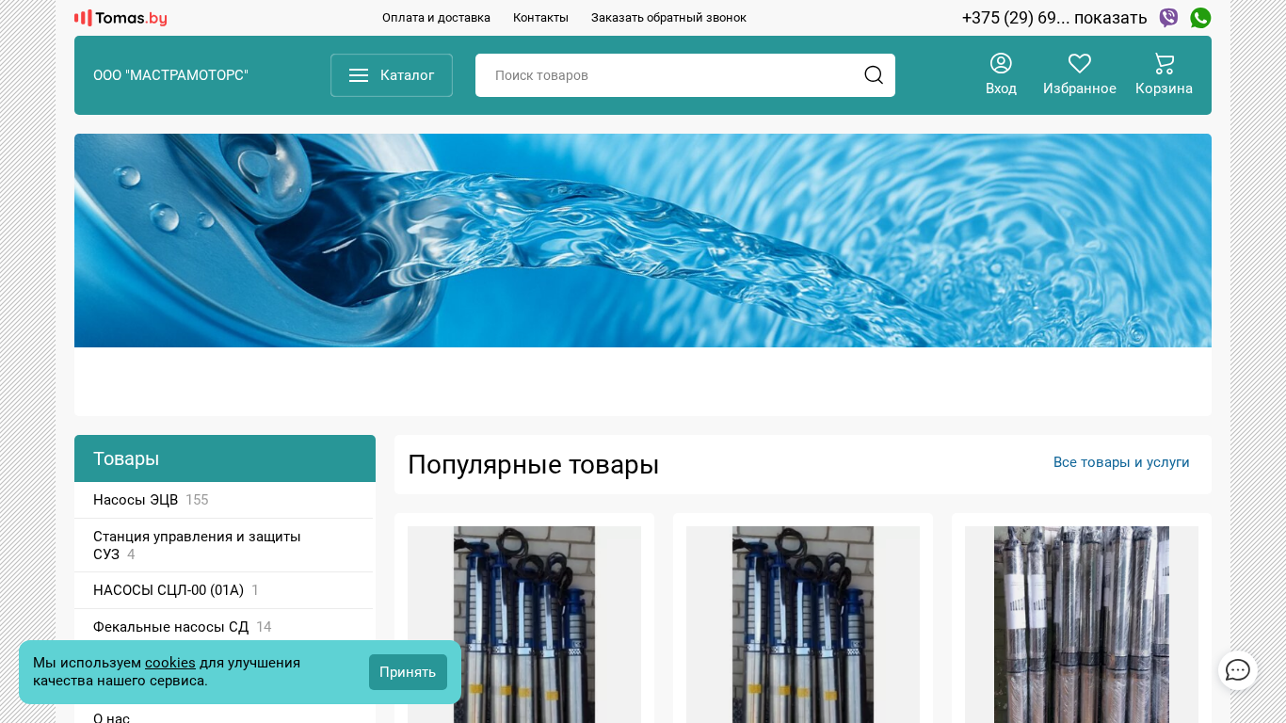Open the Контакты page

coord(540,18)
